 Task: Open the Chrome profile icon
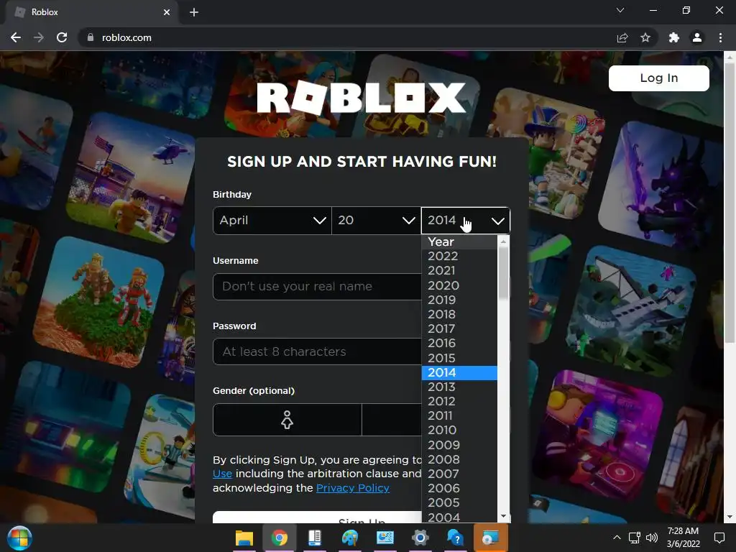click(x=697, y=37)
